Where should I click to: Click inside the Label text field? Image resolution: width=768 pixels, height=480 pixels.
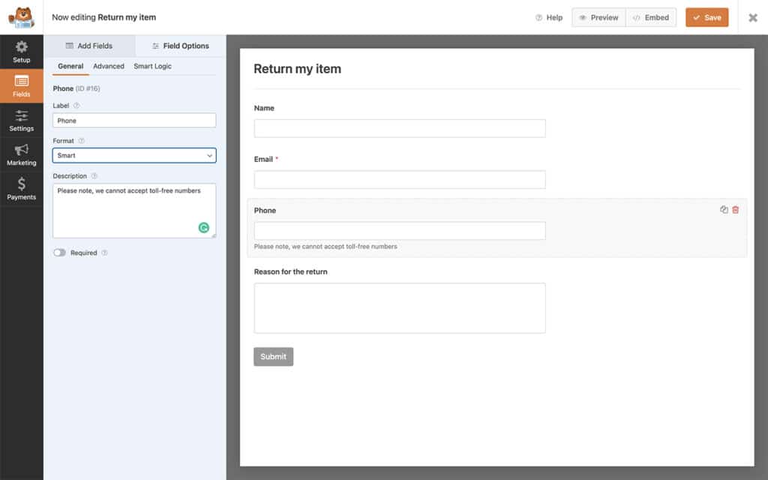133,120
